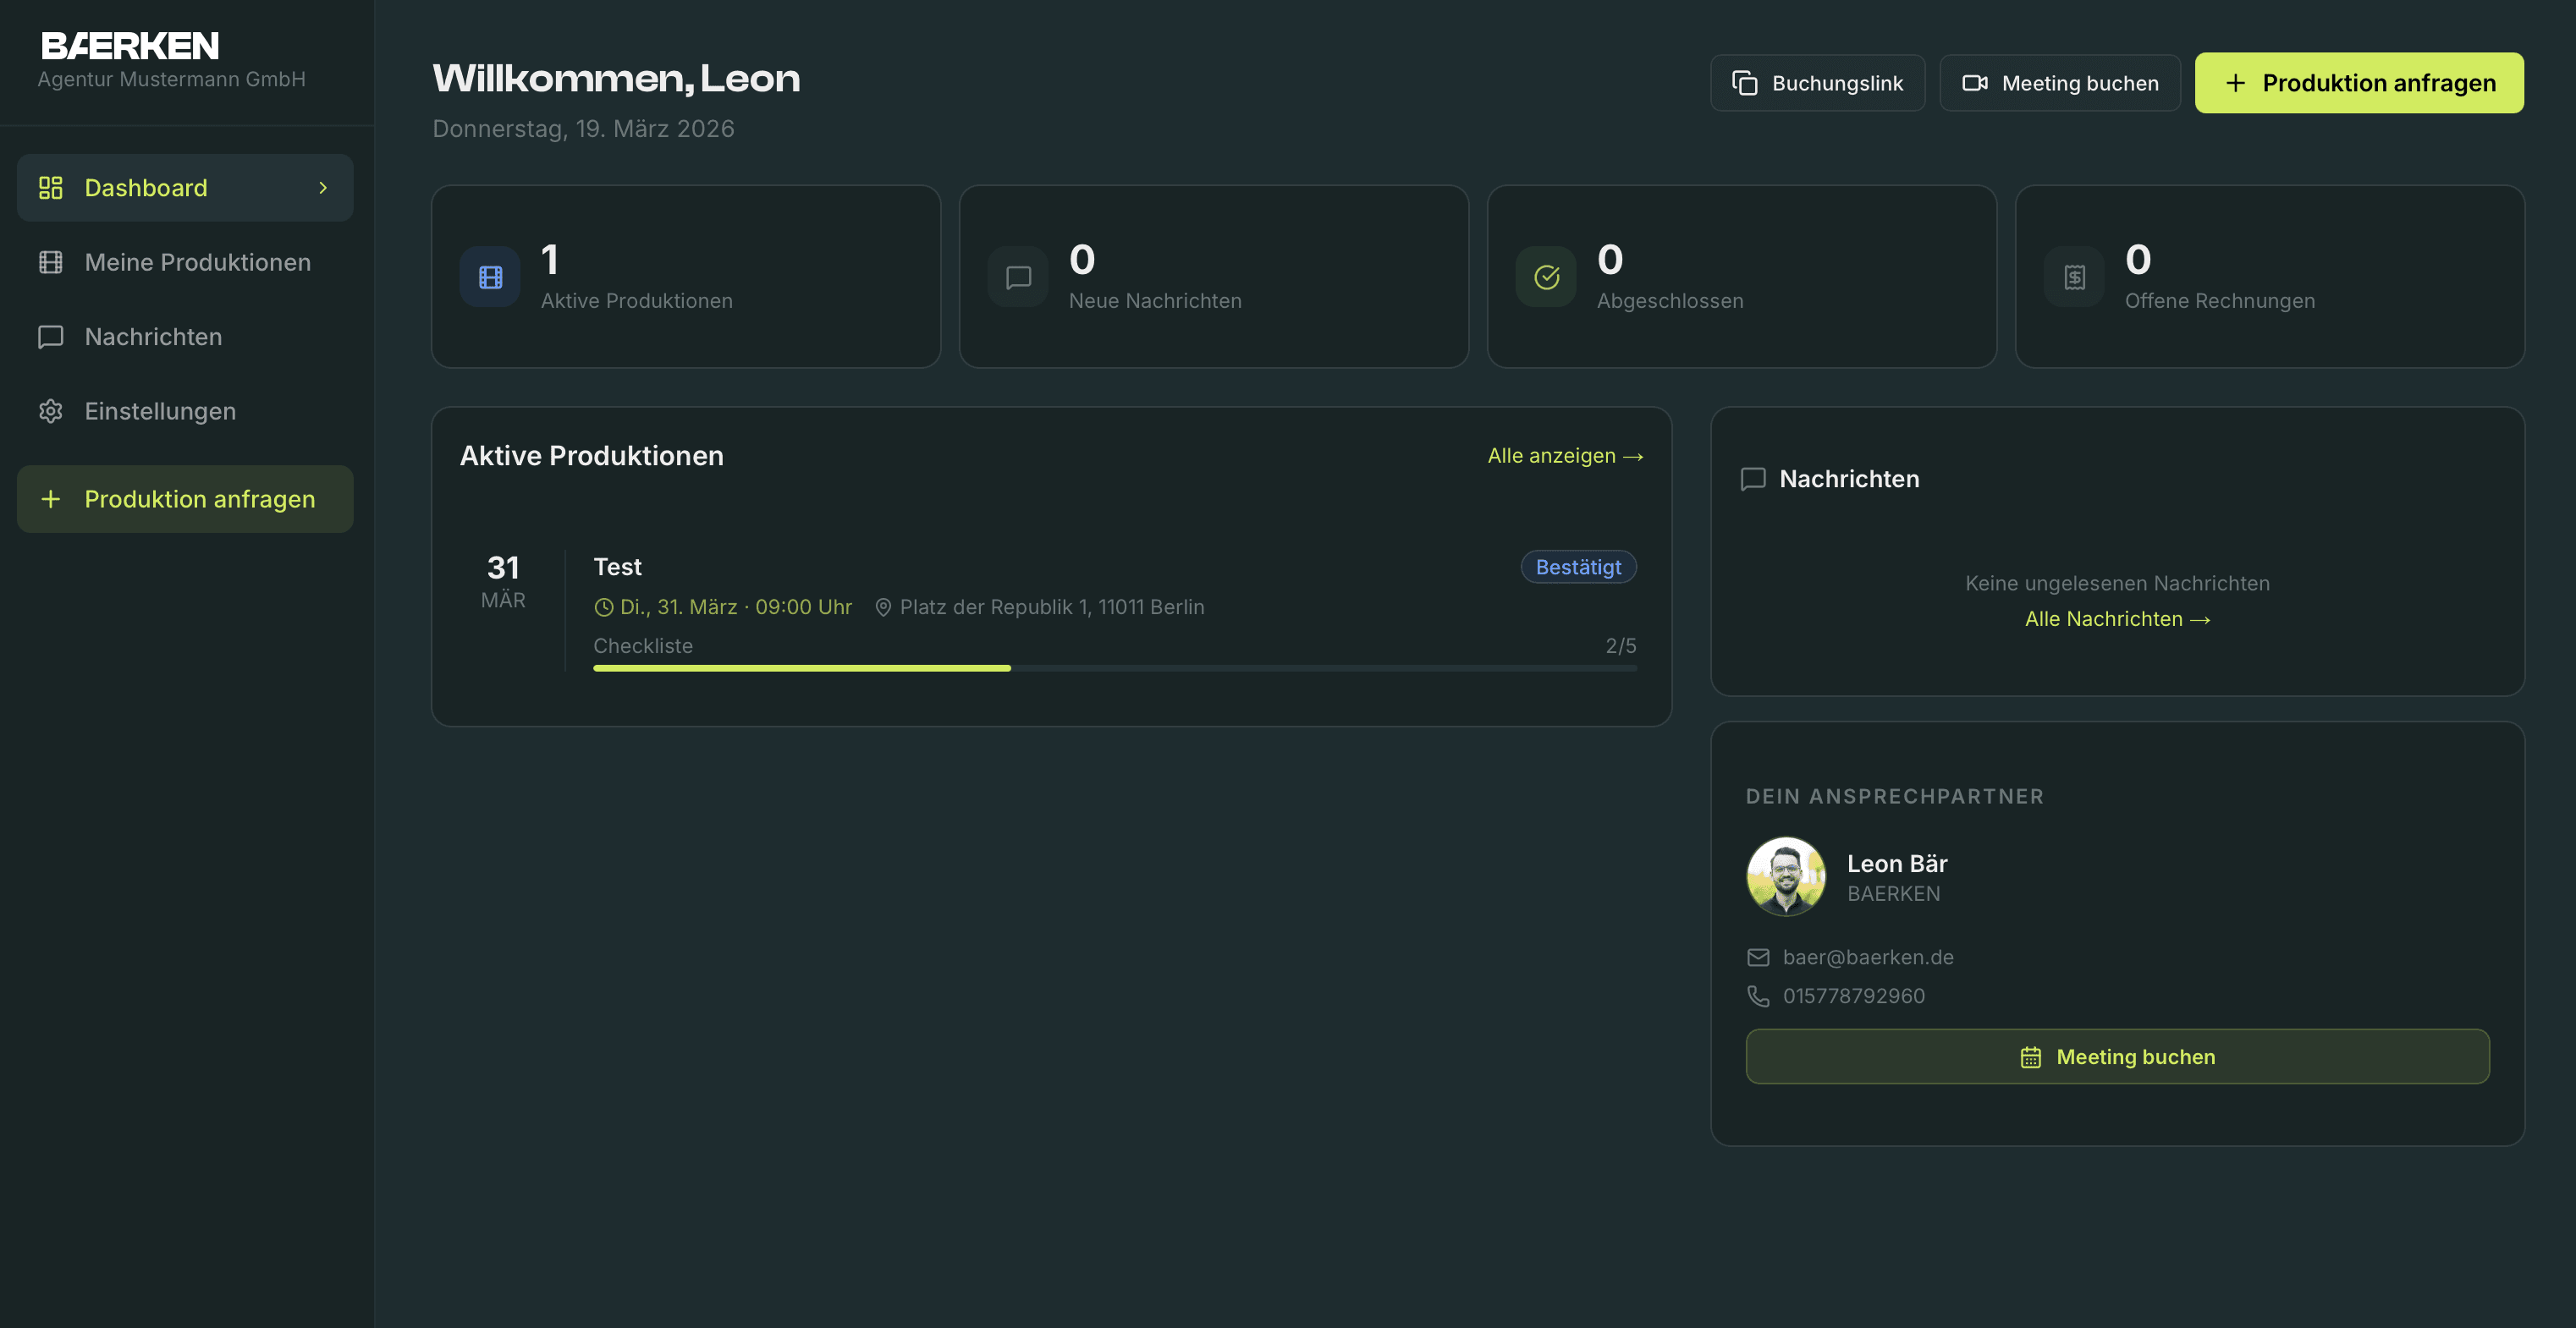Click the phone icon beside 015778792960
This screenshot has width=2576, height=1328.
1758,996
